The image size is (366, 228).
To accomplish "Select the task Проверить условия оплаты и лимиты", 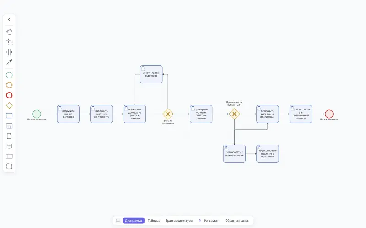I will [x=201, y=114].
